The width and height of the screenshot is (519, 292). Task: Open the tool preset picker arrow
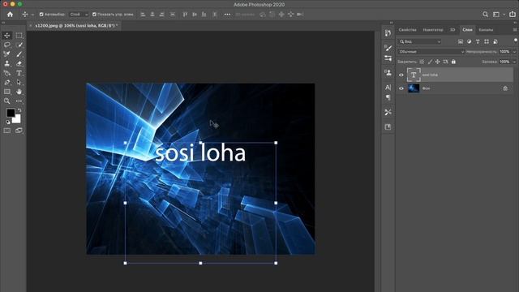[32, 15]
